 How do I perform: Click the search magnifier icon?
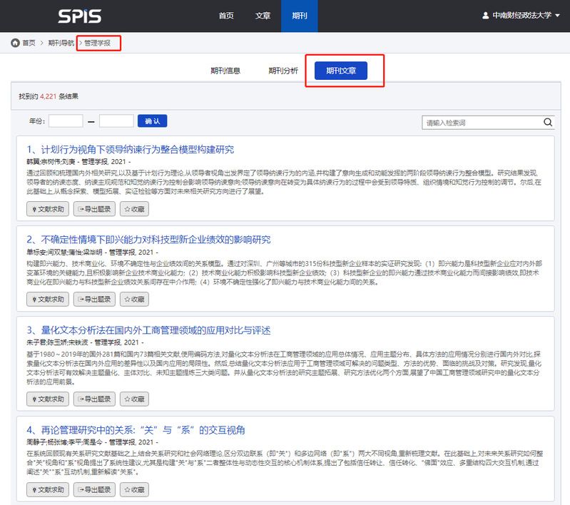tap(548, 122)
